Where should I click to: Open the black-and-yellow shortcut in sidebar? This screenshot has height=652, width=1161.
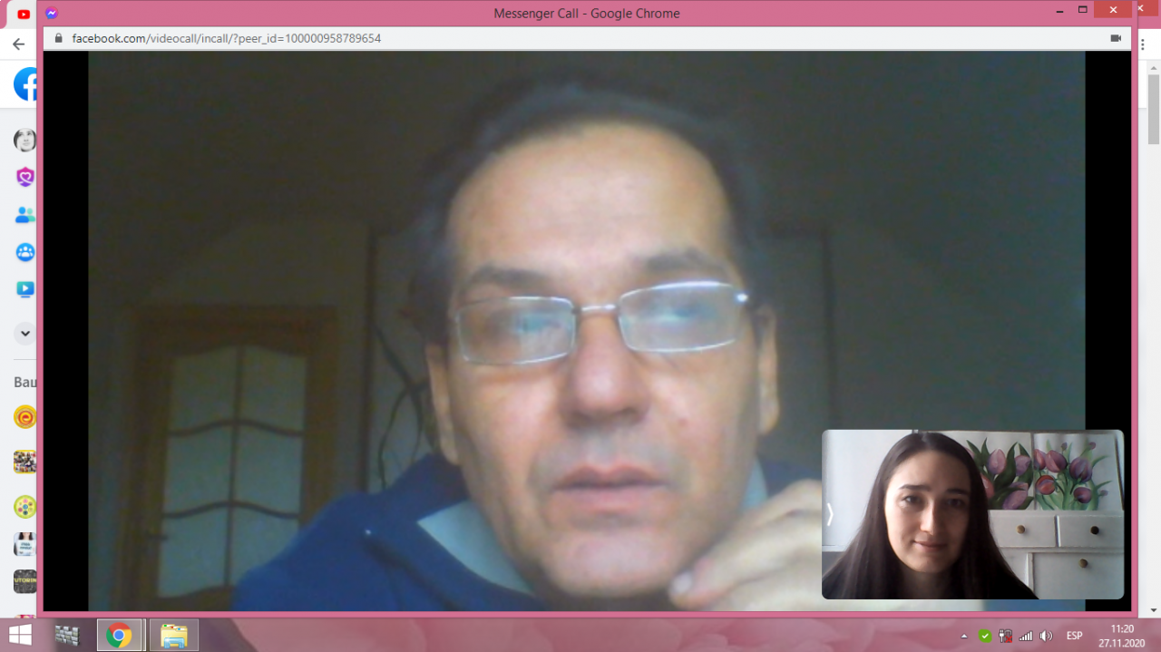tap(25, 581)
